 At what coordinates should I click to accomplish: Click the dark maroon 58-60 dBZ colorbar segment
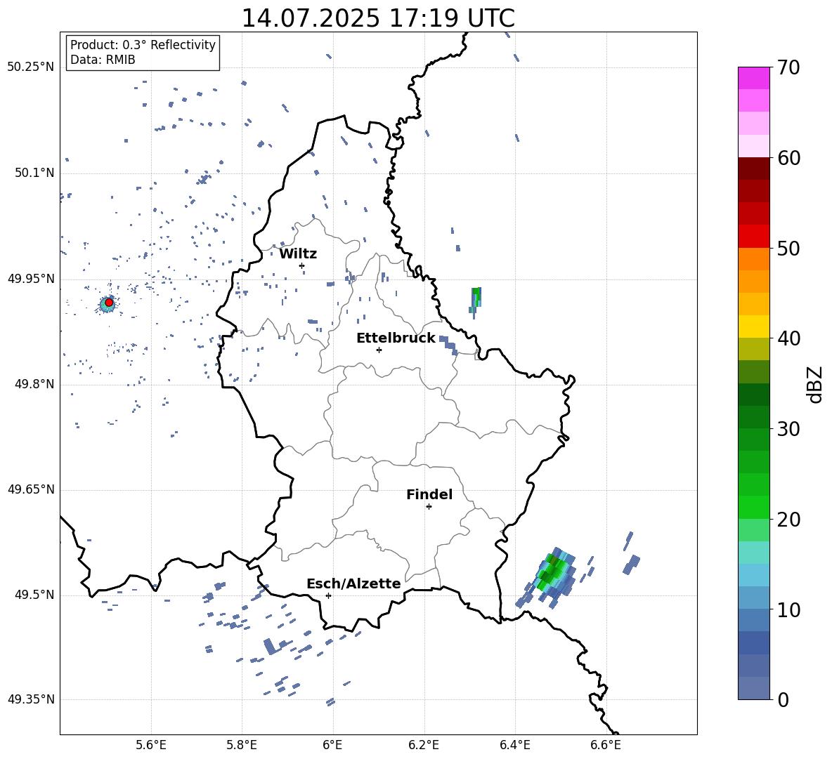(x=754, y=169)
